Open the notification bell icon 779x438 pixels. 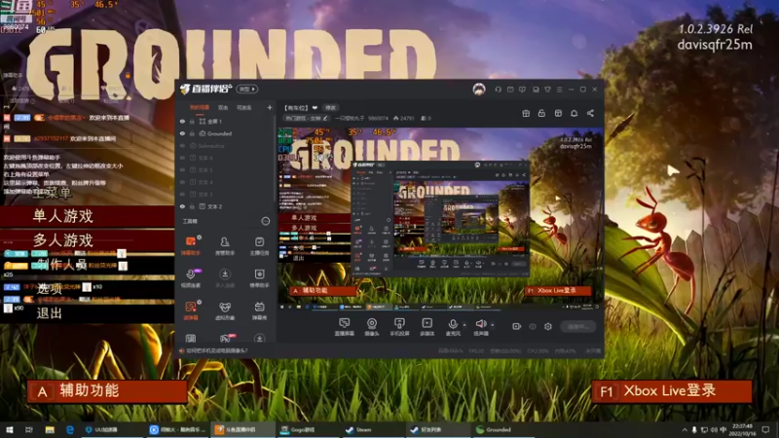(574, 113)
